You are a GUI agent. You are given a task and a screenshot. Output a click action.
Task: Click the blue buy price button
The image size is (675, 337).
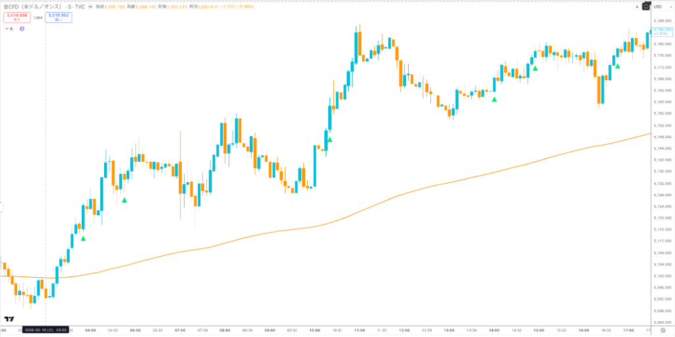pyautogui.click(x=59, y=18)
